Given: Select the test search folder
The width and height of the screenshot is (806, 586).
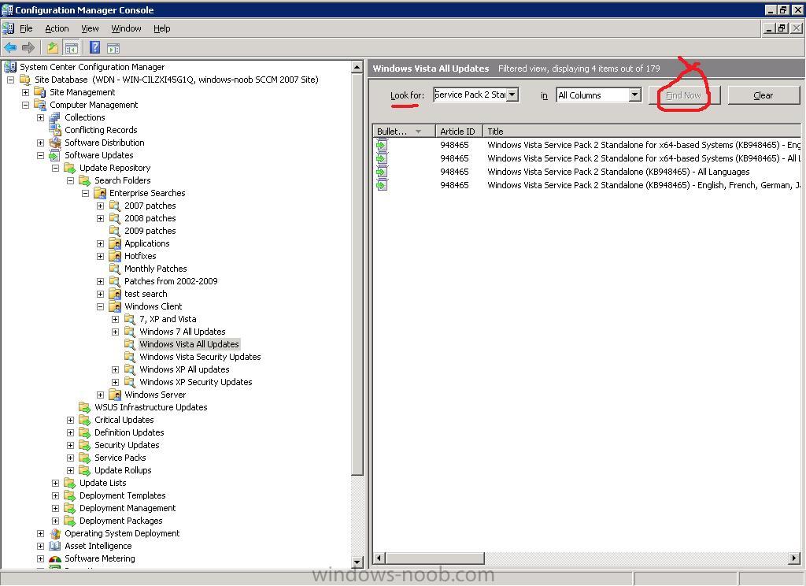Looking at the screenshot, I should coord(146,294).
